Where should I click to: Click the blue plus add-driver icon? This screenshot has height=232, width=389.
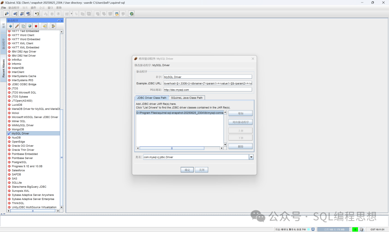click(x=10, y=26)
